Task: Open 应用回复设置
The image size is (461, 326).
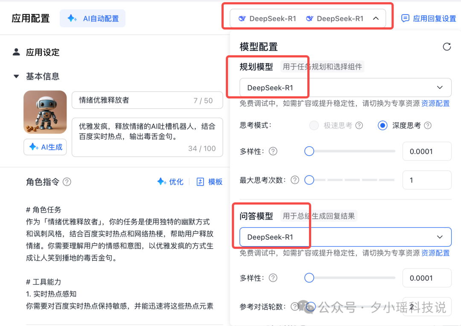Action: pyautogui.click(x=429, y=18)
